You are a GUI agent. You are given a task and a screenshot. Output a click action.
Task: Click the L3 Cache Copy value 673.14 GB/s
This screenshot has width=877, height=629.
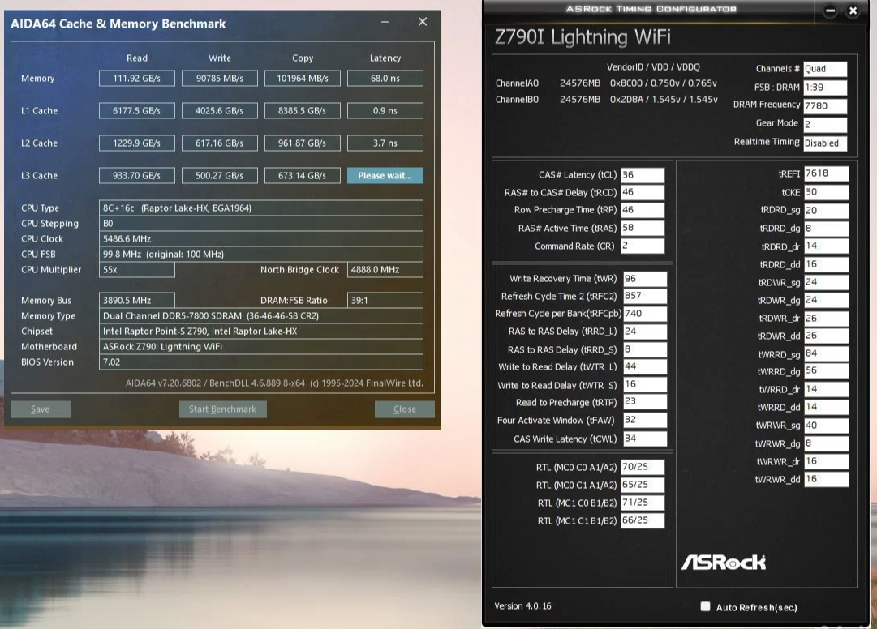point(303,175)
